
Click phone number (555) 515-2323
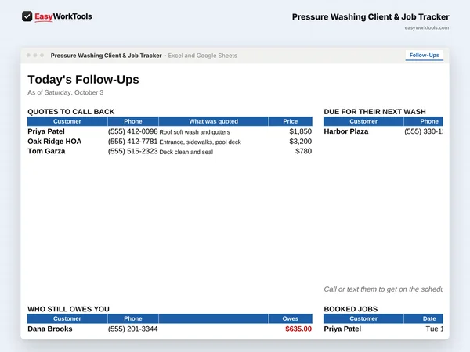click(133, 151)
